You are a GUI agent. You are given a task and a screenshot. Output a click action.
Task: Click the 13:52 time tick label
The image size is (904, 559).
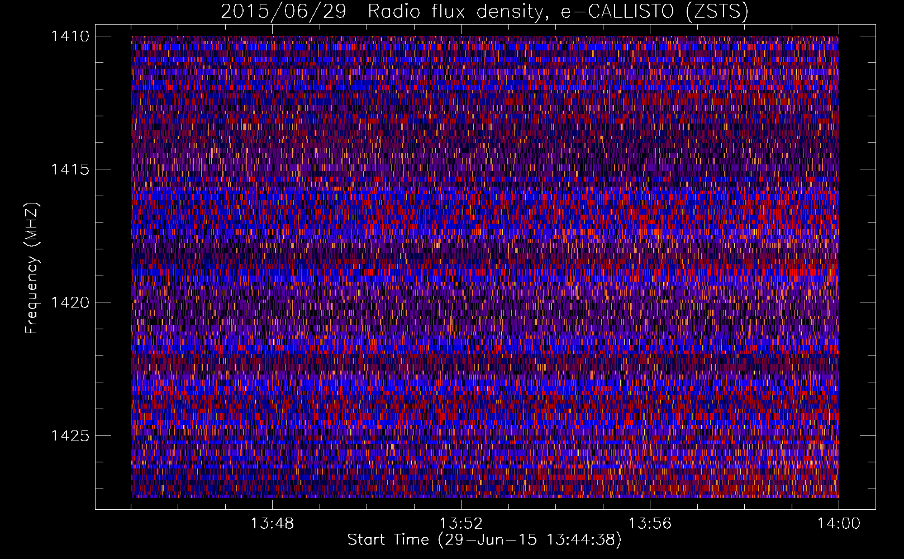(x=461, y=524)
